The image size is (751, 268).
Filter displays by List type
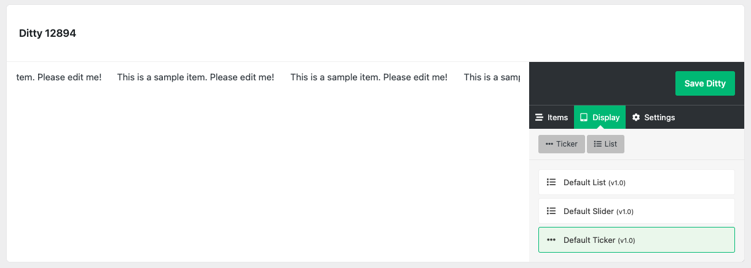(x=605, y=144)
